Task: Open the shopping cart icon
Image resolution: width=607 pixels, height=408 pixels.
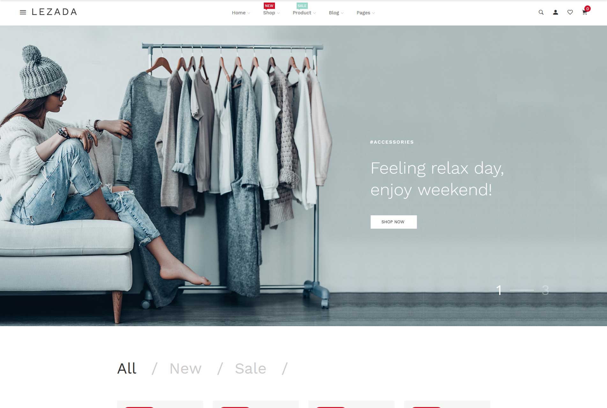Action: 584,13
